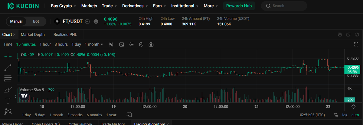363x125 pixels.
Task: Set chart range to 3 months
Action: click(75, 115)
